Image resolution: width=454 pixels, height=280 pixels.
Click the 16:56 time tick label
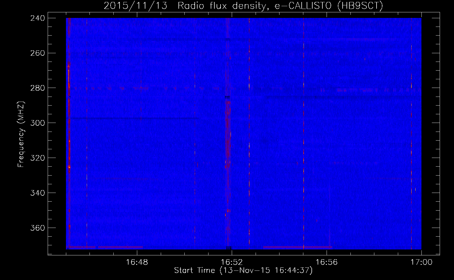click(x=327, y=262)
